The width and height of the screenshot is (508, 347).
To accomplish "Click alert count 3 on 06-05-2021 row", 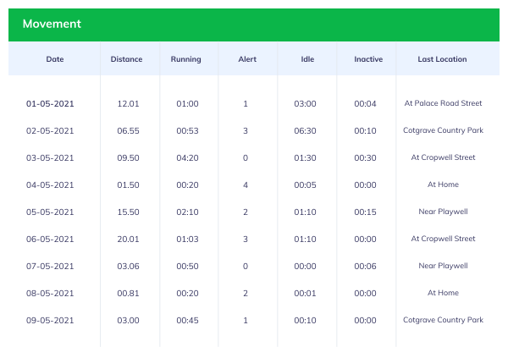I will [246, 240].
